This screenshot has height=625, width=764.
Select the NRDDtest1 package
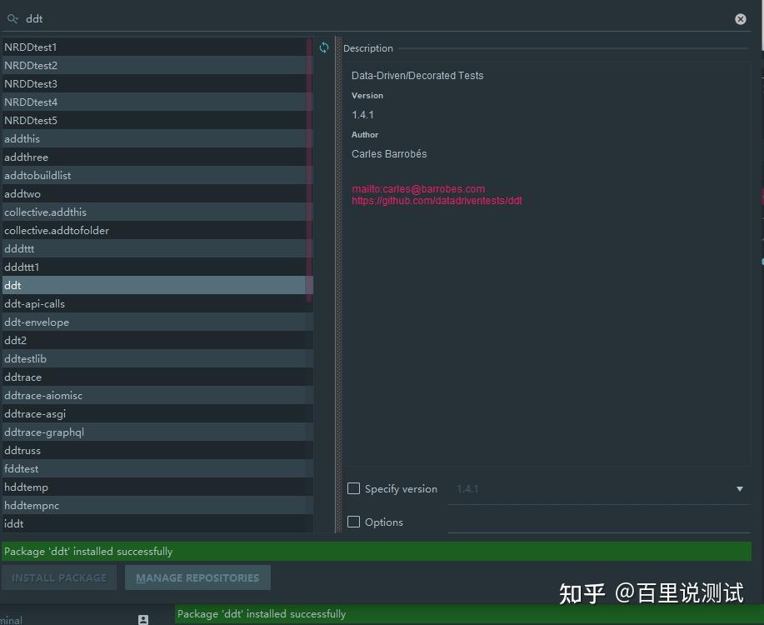click(83, 47)
